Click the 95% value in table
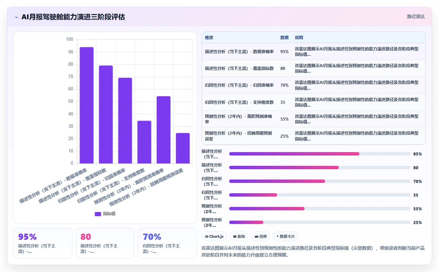Screen dimensions: 439x272 coord(284,52)
